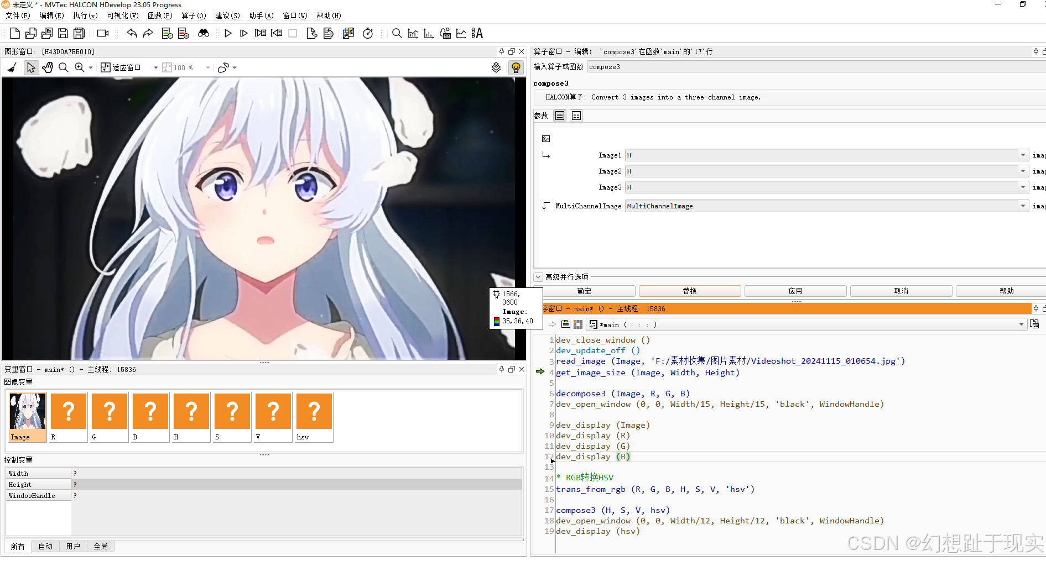
Task: Open the *main procedure selector dropdown
Action: tap(1021, 324)
